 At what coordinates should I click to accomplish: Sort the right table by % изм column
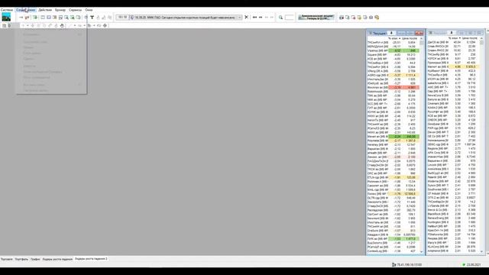click(455, 38)
